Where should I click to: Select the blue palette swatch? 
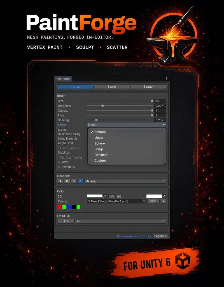69,207
